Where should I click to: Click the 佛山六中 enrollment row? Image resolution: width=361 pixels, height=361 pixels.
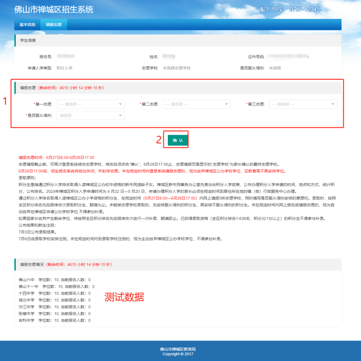pyautogui.click(x=54, y=280)
